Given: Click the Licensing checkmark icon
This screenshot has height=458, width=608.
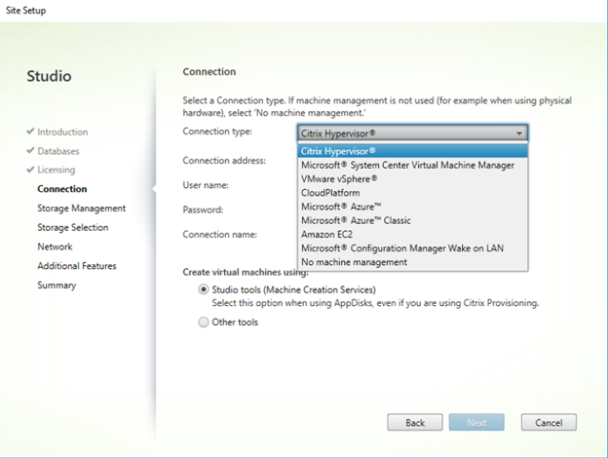Looking at the screenshot, I should tap(30, 170).
